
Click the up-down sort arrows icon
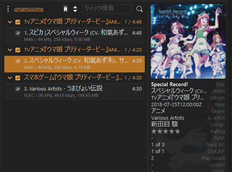[75, 9]
